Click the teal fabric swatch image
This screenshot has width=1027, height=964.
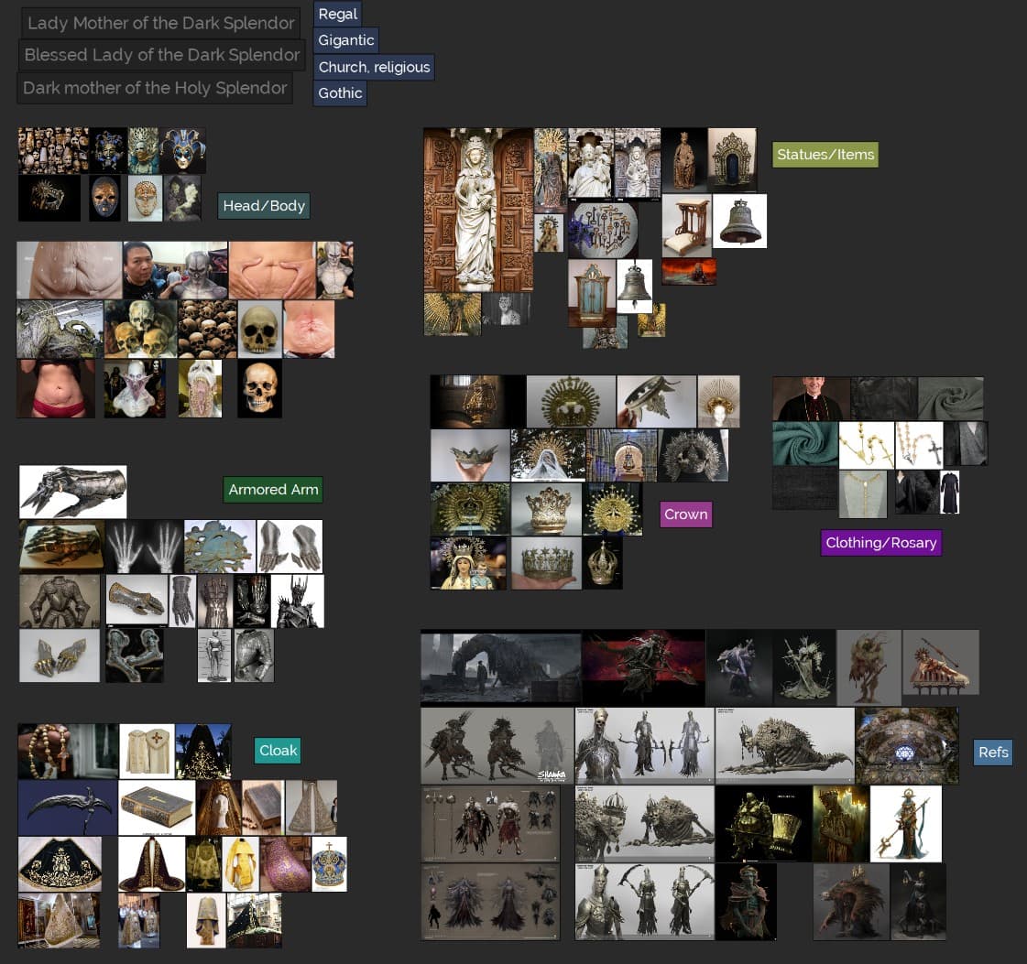pos(804,444)
